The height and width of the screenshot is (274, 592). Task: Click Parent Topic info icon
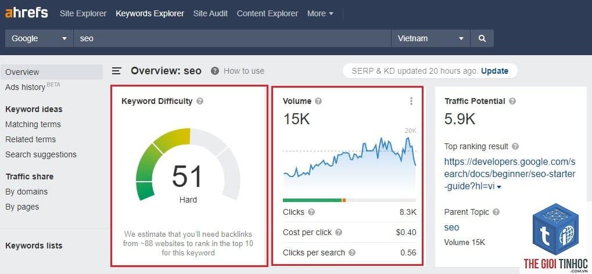(x=496, y=212)
